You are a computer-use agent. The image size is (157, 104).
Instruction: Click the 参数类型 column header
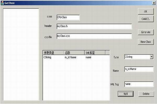(53, 53)
